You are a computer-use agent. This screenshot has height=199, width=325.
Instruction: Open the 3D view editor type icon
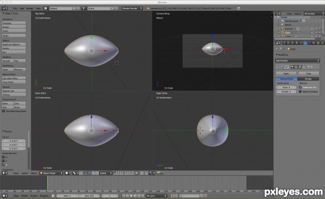(4, 173)
